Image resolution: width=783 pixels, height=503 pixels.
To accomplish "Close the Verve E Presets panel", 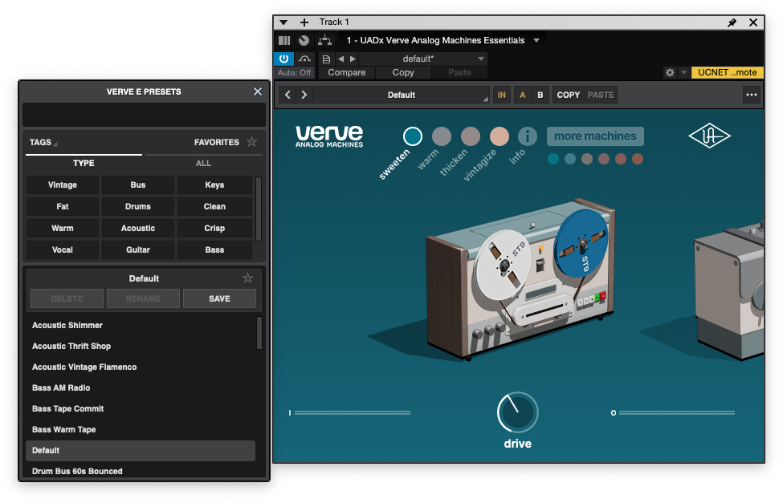I will [258, 91].
